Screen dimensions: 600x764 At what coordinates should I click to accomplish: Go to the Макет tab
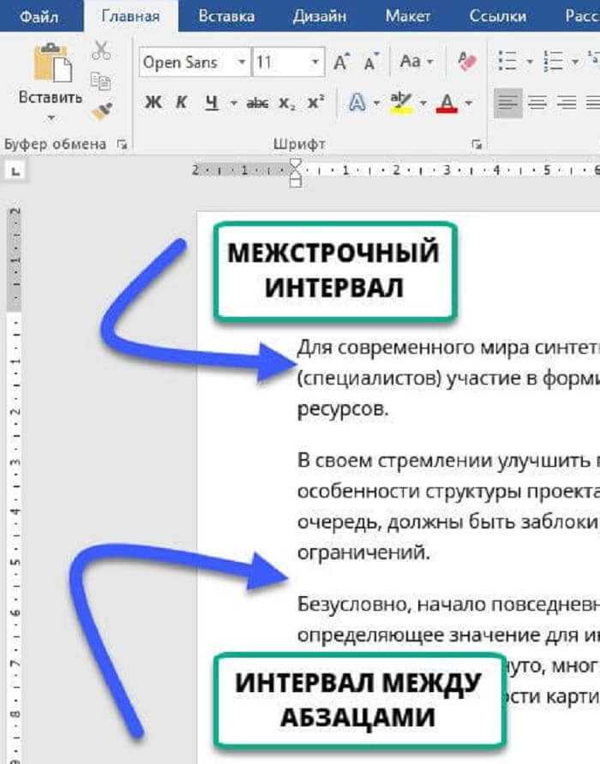coord(407,16)
